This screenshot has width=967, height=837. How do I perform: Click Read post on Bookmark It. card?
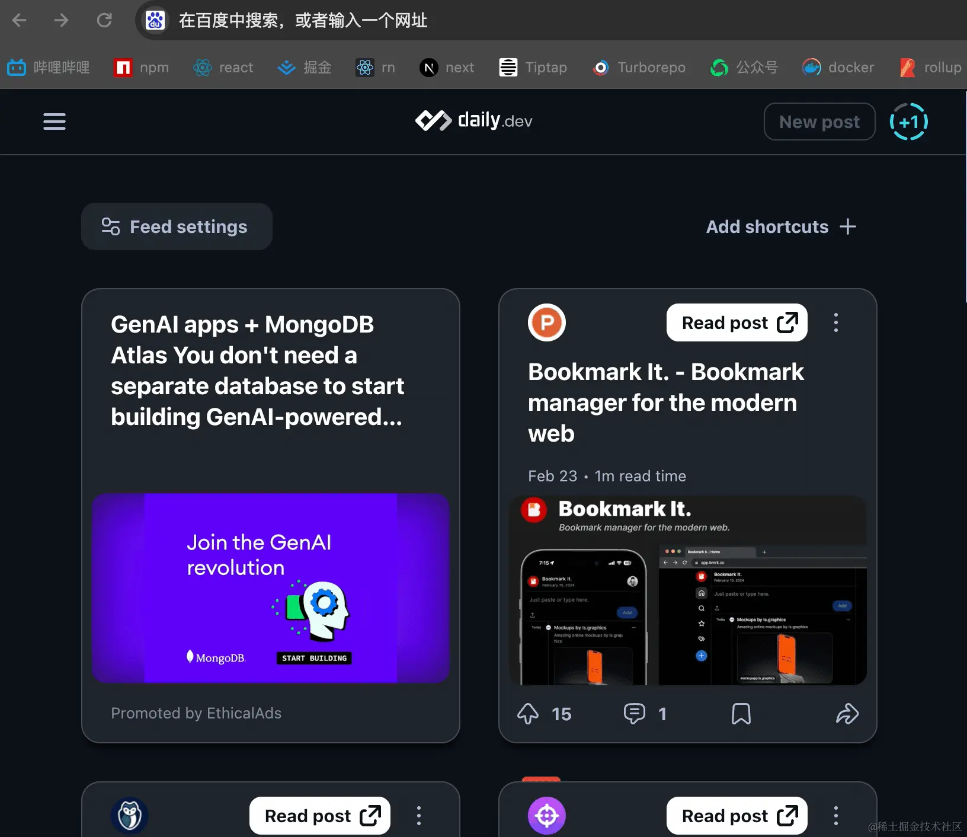coord(737,322)
